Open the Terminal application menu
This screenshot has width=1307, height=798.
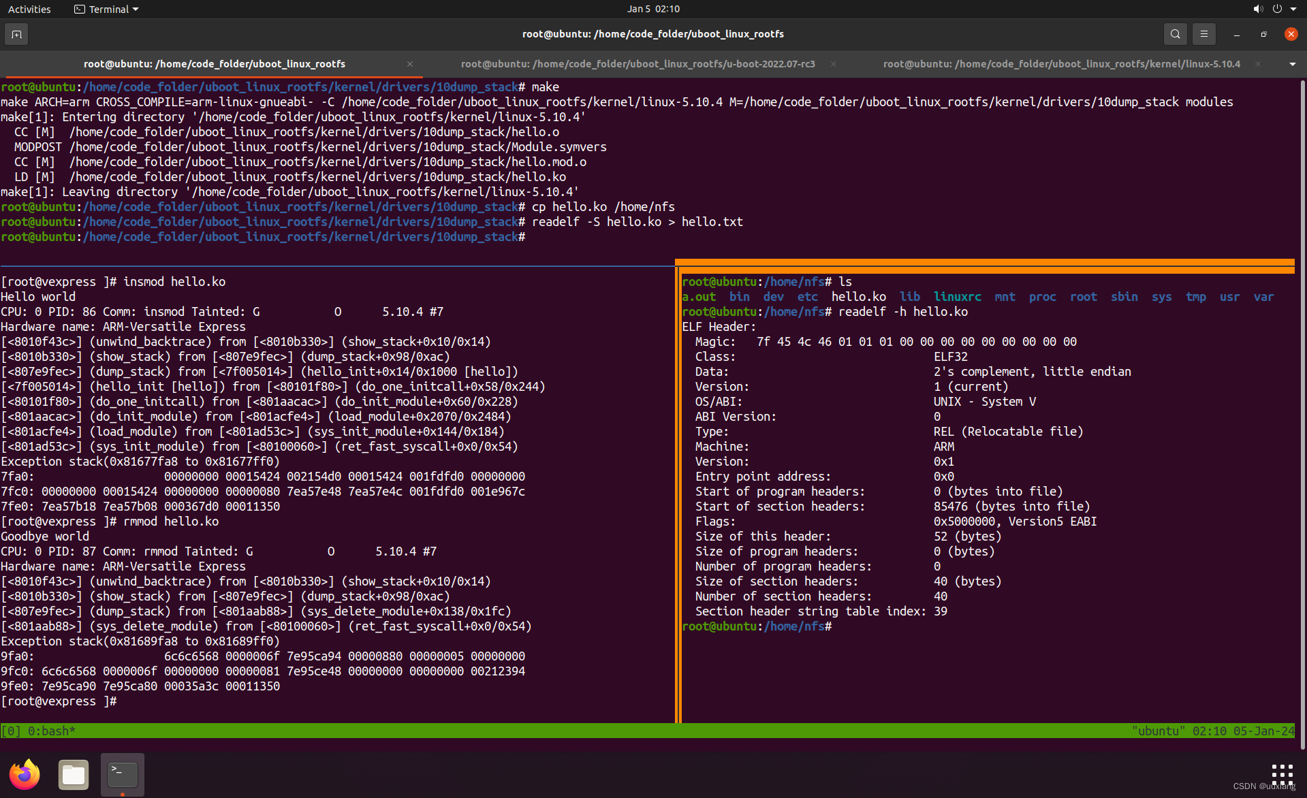106,9
